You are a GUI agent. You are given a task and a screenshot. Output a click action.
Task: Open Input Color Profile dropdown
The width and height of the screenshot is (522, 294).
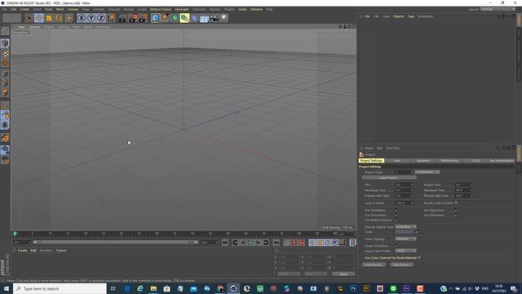pos(405,251)
